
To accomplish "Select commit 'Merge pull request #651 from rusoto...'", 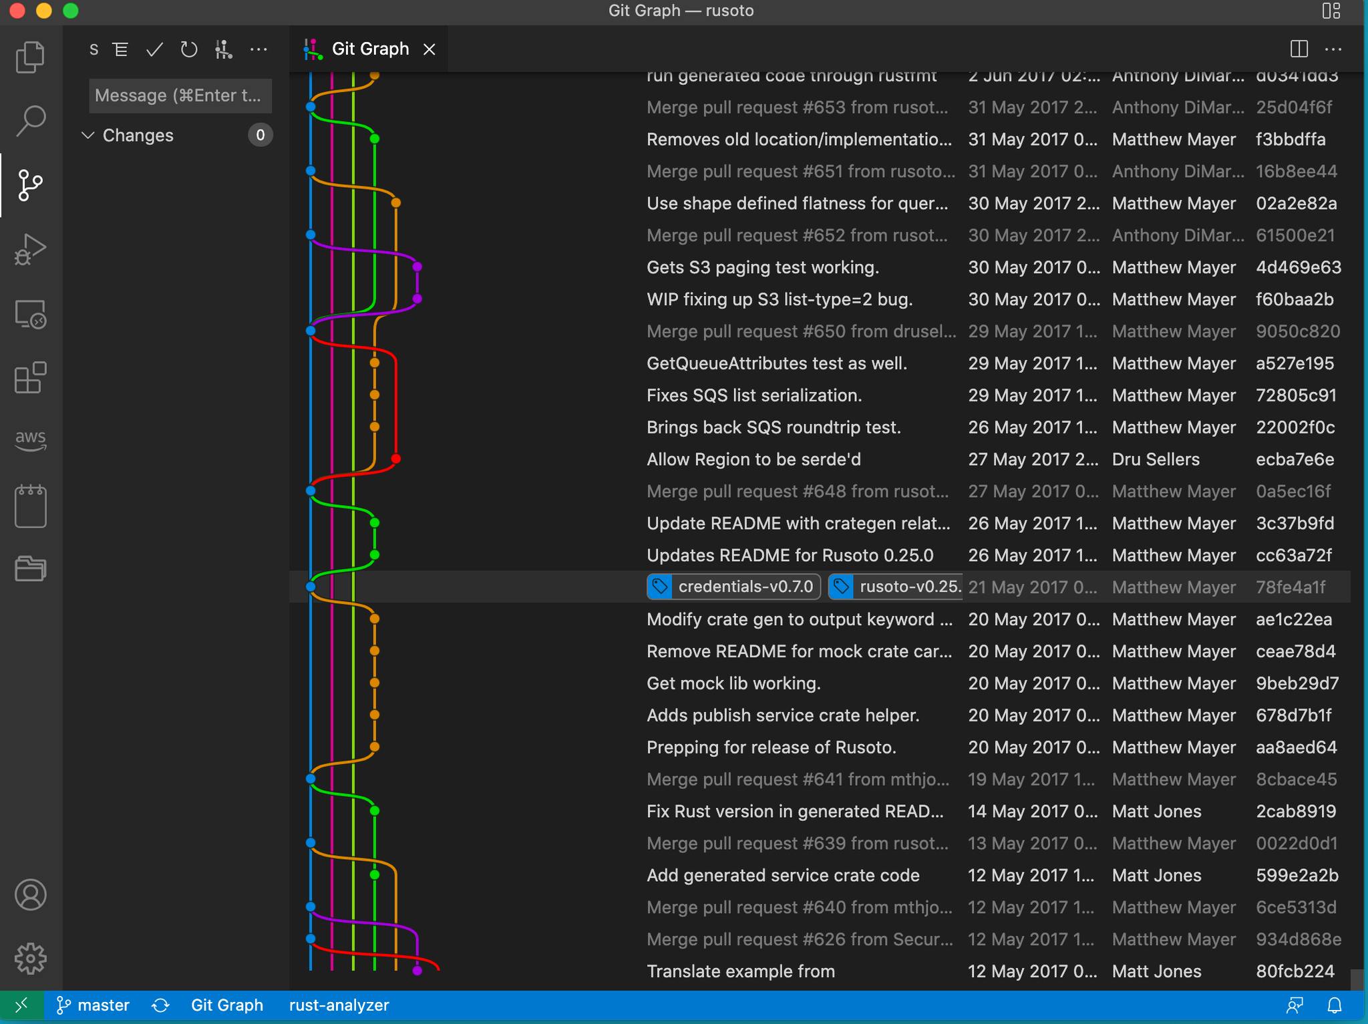I will pyautogui.click(x=801, y=172).
